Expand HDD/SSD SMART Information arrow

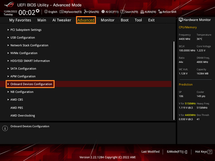8,61
